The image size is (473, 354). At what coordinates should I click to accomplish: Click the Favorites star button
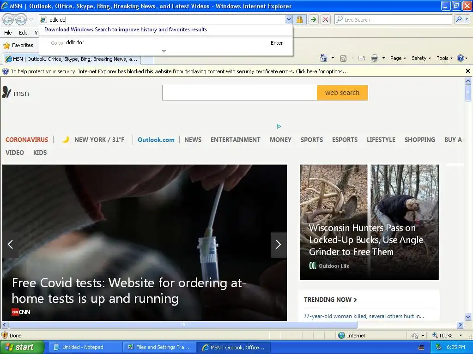coord(18,45)
